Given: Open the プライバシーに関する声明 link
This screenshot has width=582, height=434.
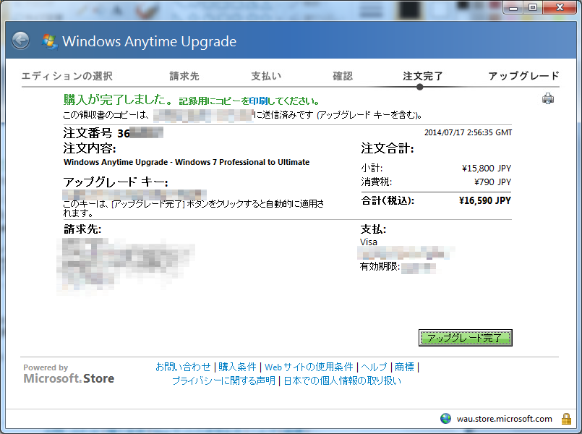Looking at the screenshot, I should click(224, 380).
